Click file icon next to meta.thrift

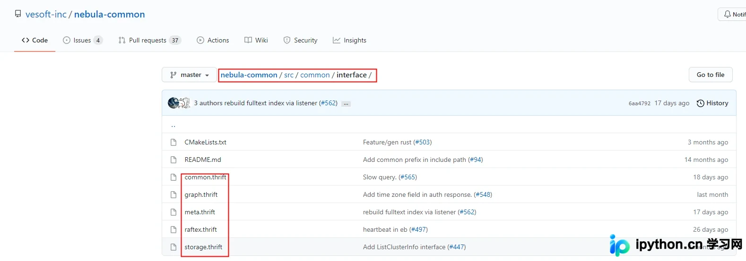173,212
